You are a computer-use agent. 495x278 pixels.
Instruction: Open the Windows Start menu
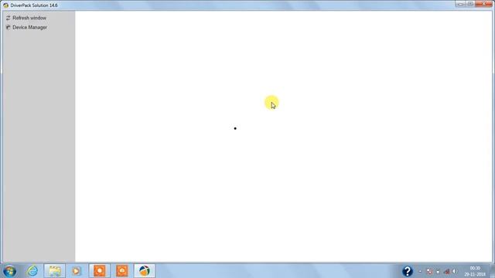pos(9,271)
